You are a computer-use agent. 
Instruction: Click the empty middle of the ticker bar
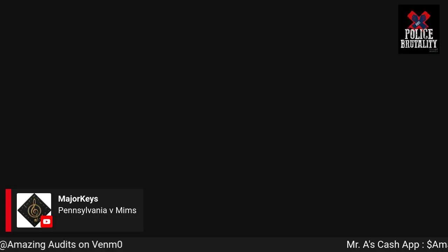(234, 245)
